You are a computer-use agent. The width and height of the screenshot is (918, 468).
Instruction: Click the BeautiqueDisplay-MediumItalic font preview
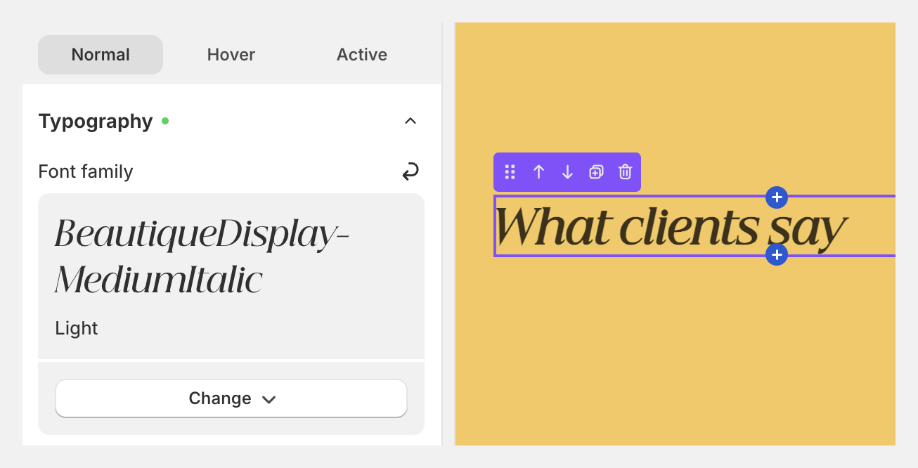[x=202, y=256]
